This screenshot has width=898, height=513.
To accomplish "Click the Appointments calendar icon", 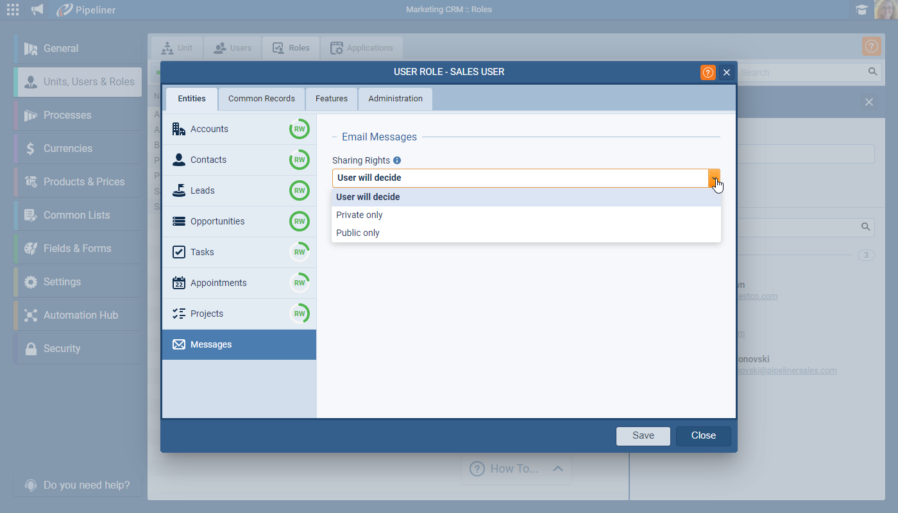I will pyautogui.click(x=179, y=283).
